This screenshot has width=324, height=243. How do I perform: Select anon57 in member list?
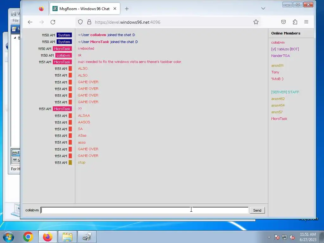[277, 112]
